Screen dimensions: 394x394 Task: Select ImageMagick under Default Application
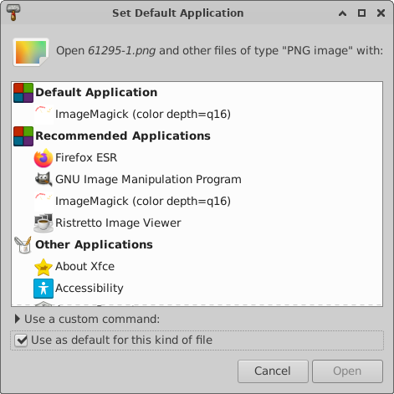point(143,114)
